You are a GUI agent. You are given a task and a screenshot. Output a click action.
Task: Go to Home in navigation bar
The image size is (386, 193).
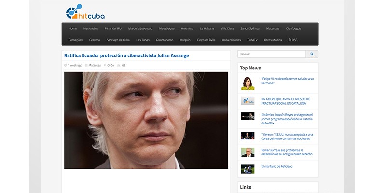[72, 28]
